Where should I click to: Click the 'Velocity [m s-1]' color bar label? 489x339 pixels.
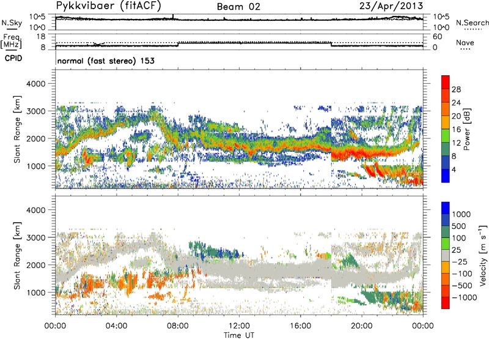(482, 255)
